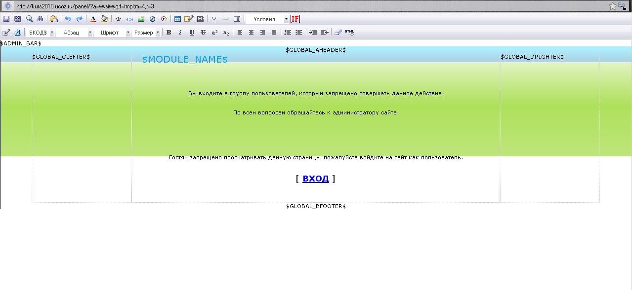Open find with the binoculars icon

pyautogui.click(x=41, y=19)
